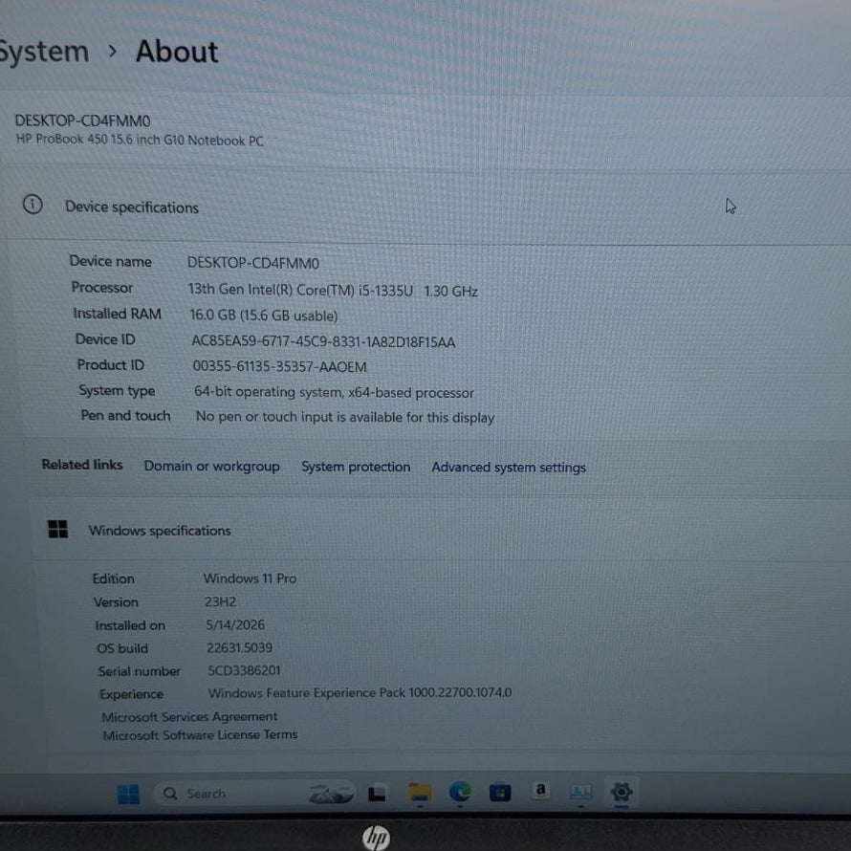Click the Settings gear in the taskbar
This screenshot has height=851, width=851.
click(x=622, y=792)
